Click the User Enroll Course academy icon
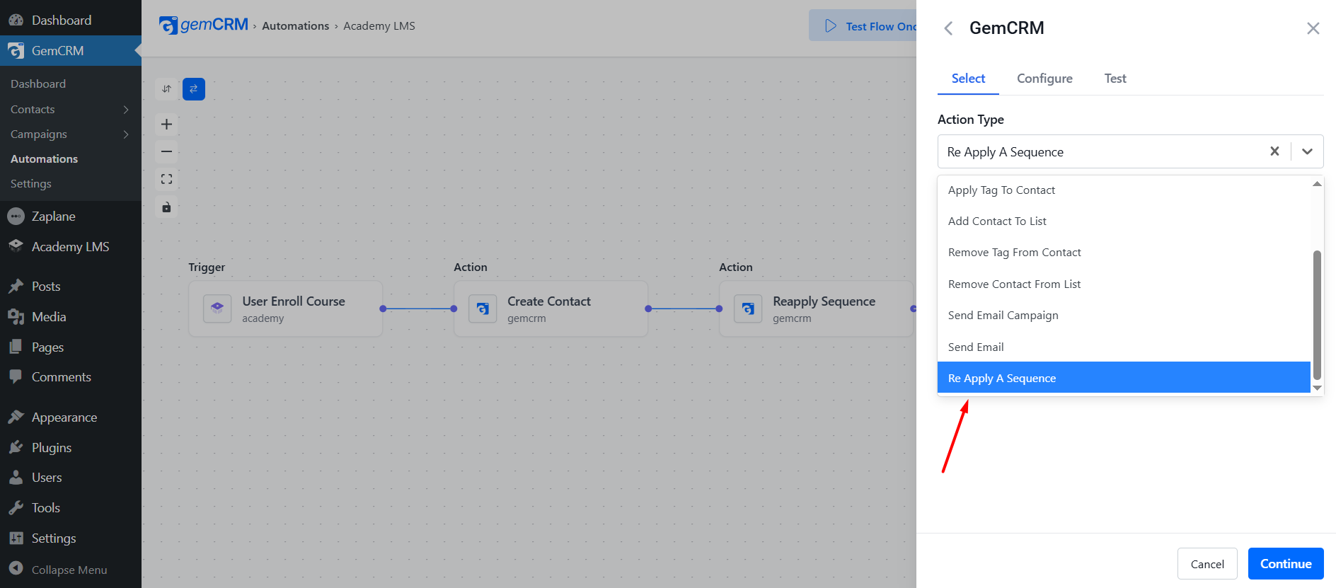 (x=217, y=309)
